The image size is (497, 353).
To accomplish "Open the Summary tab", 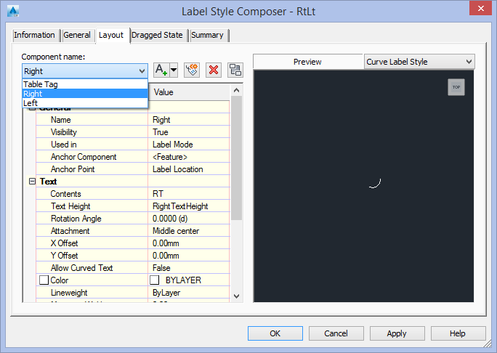I will (x=207, y=35).
